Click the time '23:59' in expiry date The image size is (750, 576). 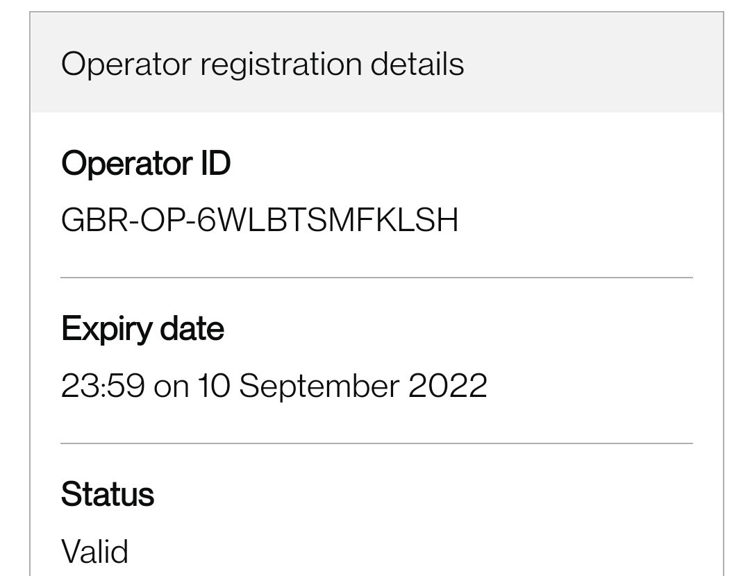[103, 386]
